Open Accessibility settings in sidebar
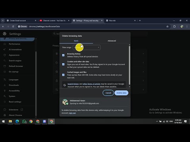Screen dimensions: 190x142 pos(14,91)
